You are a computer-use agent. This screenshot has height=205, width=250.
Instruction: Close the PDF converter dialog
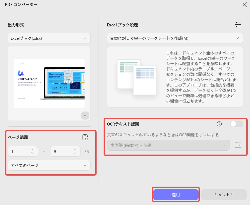coord(245,4)
